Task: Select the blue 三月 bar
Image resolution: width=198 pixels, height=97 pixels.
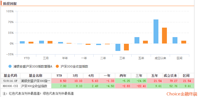Action: 42,42
